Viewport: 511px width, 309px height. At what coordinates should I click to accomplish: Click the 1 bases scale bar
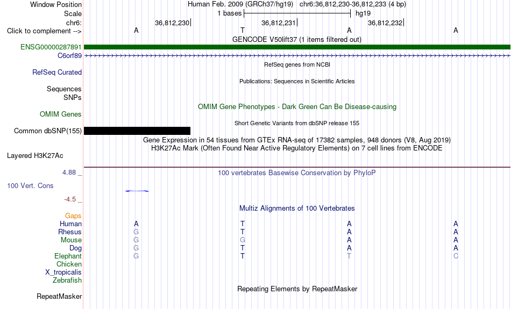[297, 13]
